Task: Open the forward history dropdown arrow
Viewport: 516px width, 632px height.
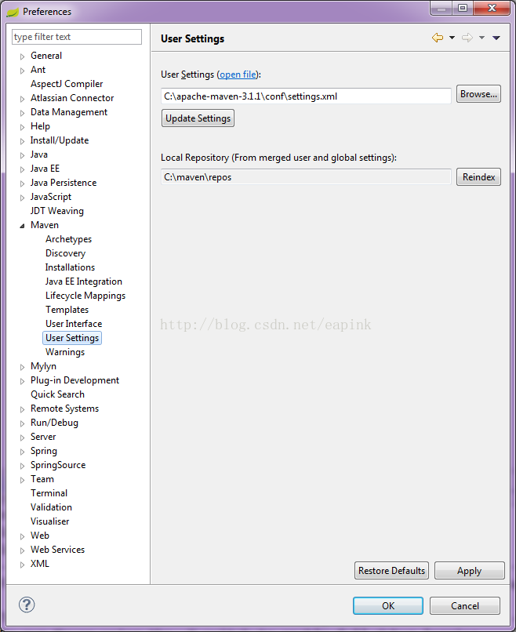Action: [x=481, y=38]
